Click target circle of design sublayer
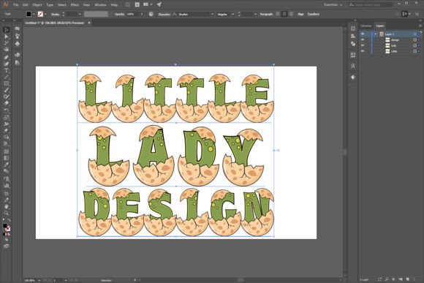 [x=414, y=39]
